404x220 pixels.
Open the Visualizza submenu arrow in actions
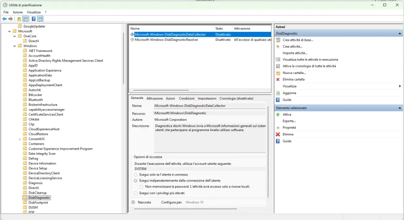coord(400,86)
